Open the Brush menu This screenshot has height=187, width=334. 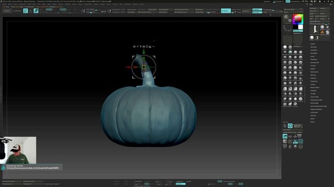(x=10, y=4)
